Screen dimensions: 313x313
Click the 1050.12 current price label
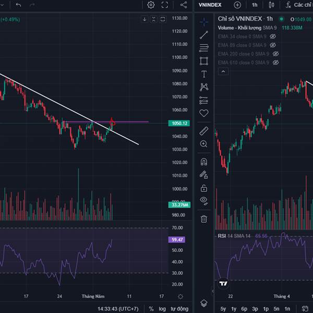(179, 123)
